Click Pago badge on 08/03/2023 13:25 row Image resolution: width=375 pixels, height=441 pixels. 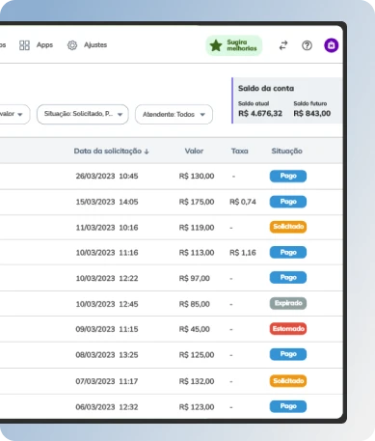click(x=288, y=354)
